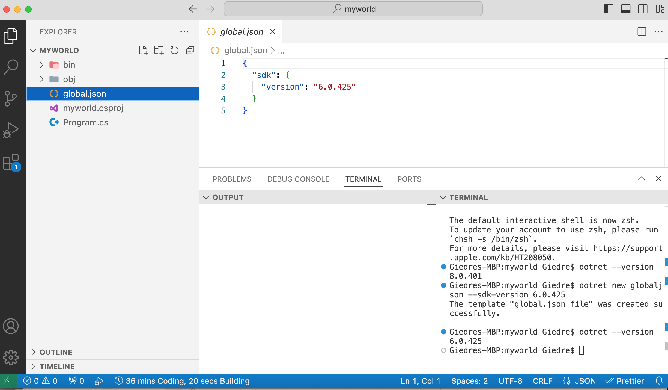Change indentation via Spaces: 2
668x390 pixels.
click(x=469, y=381)
